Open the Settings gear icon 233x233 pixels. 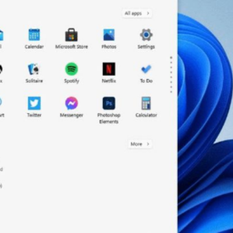pos(146,35)
